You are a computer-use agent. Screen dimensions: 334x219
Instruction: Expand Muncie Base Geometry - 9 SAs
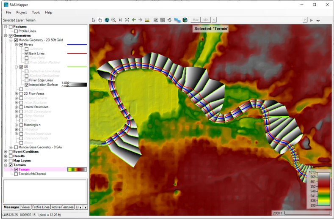11,147
